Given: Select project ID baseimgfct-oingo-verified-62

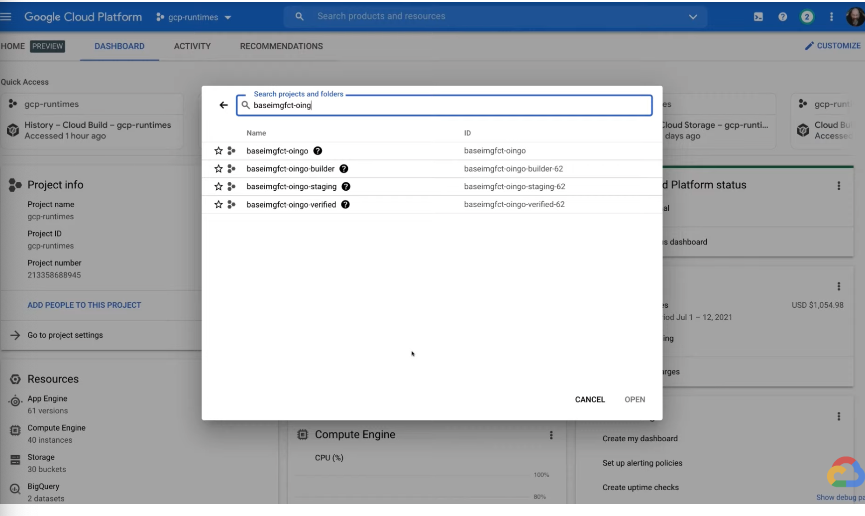Looking at the screenshot, I should tap(514, 204).
